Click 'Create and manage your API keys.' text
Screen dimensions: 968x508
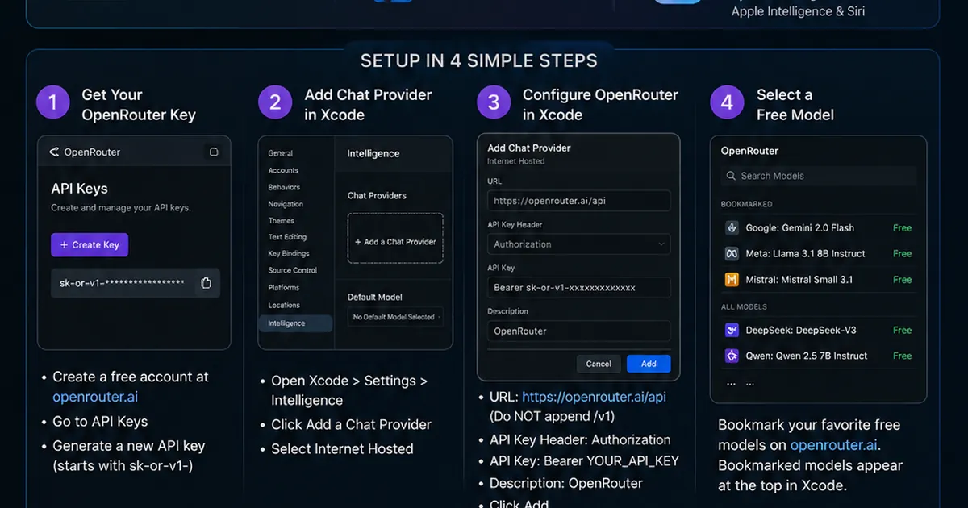pos(121,208)
